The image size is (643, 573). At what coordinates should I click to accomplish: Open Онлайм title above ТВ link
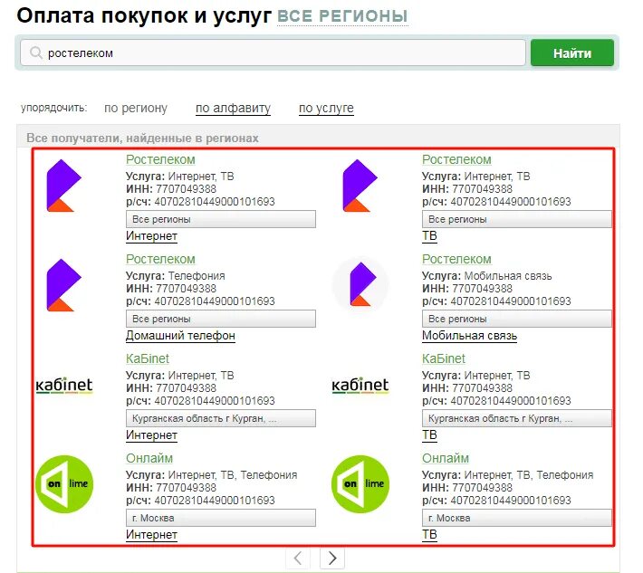point(446,458)
